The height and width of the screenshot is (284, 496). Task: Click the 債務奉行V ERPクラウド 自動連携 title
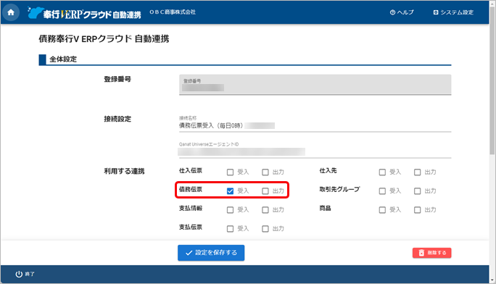[104, 39]
